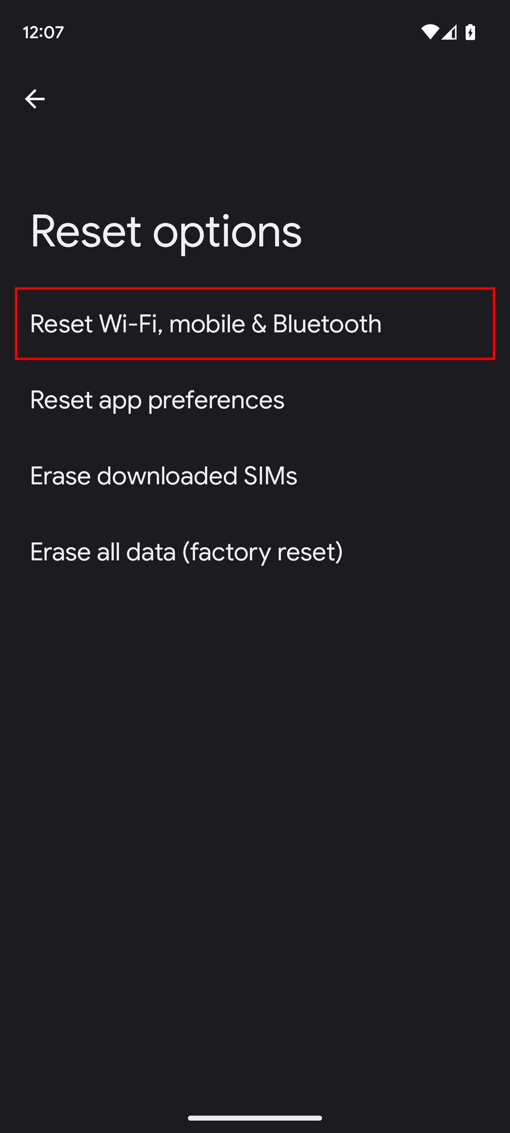The image size is (510, 1133).
Task: Select the highlighted network reset entry
Action: tap(255, 323)
